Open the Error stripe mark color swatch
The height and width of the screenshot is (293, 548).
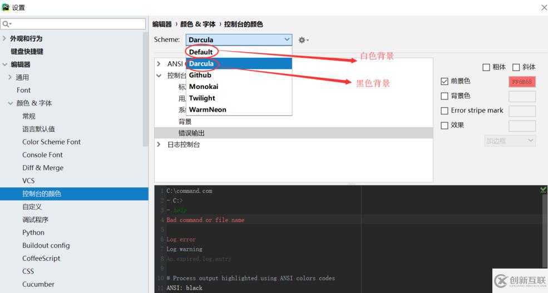click(x=522, y=111)
